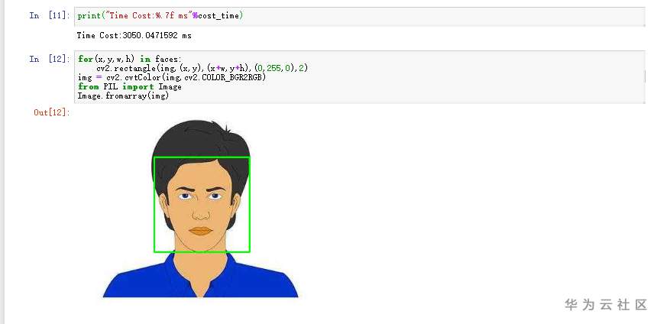Viewport: 657px width, 324px height.
Task: Select the code cell In [12]
Action: click(360, 77)
